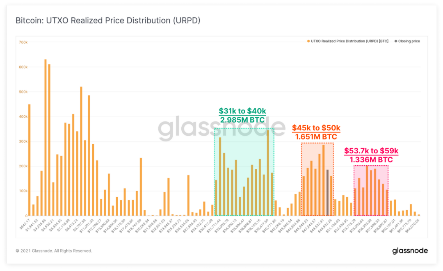
Task: Select the 1.336M BTC label
Action: (371, 160)
